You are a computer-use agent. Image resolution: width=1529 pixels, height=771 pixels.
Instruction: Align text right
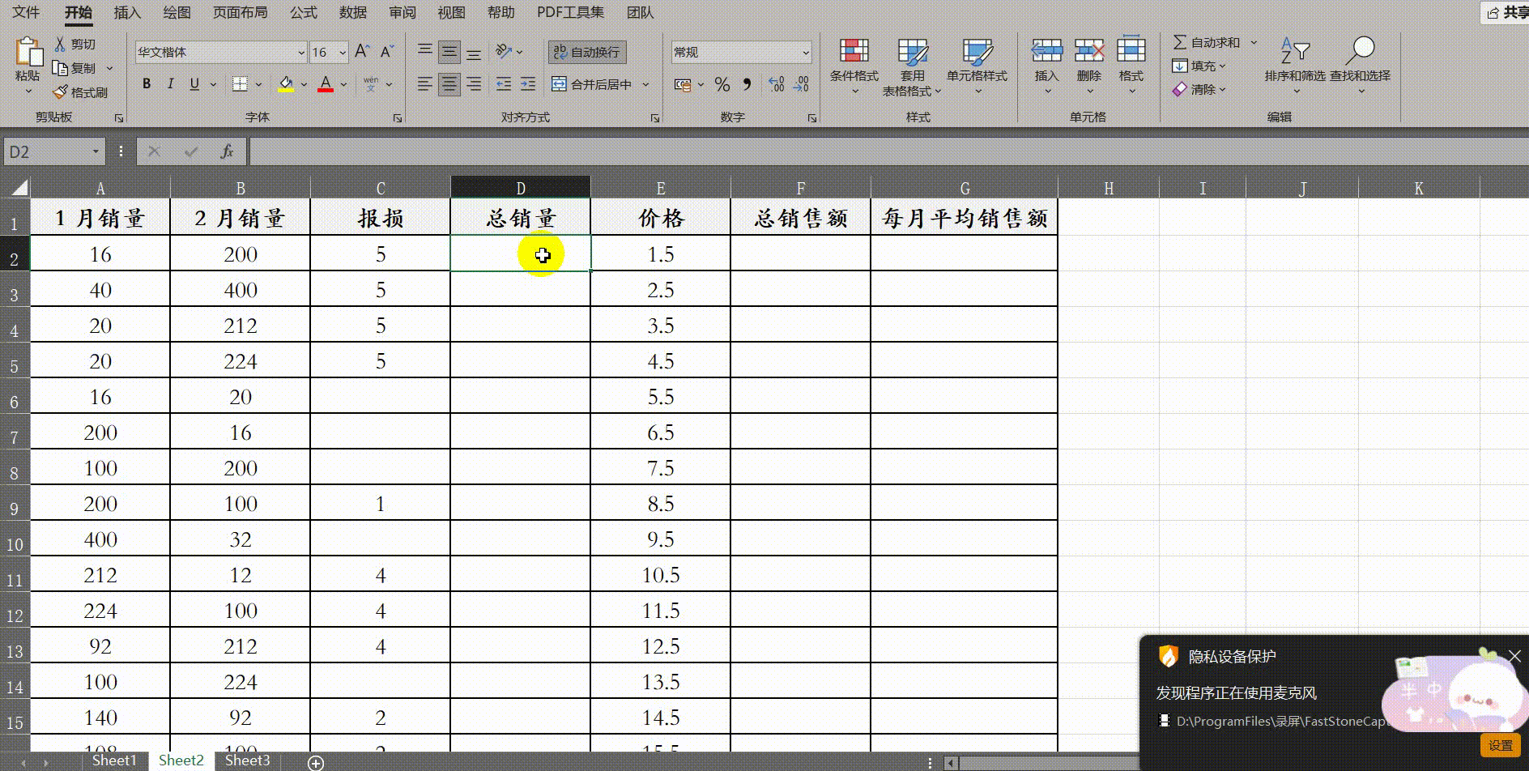(474, 84)
